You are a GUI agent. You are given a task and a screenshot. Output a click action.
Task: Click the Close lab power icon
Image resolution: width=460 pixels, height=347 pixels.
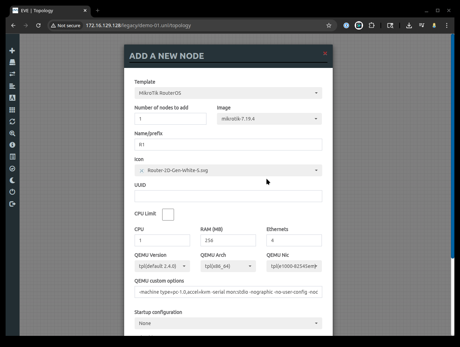click(x=12, y=192)
